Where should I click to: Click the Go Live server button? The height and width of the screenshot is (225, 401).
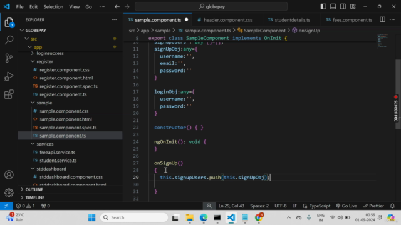tap(346, 206)
